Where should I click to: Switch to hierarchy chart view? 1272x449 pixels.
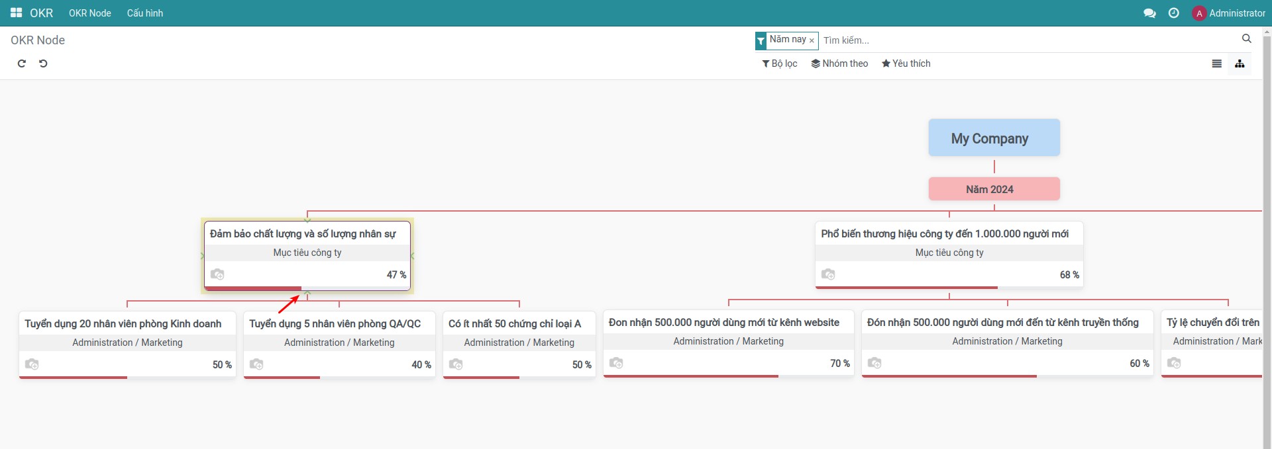[x=1240, y=64]
